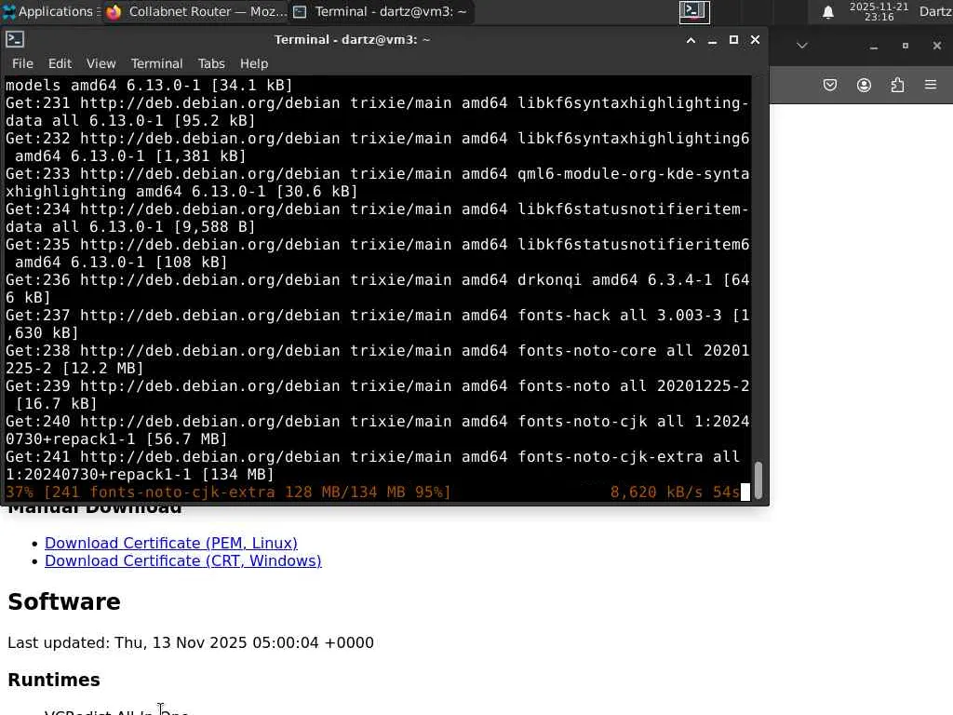Click the Get:236 drkonqi package line
Image resolution: width=953 pixels, height=715 pixels.
(x=378, y=289)
